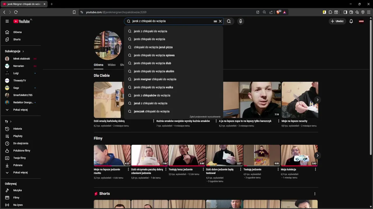Open the channel profile picture
The width and height of the screenshot is (373, 209).
pyautogui.click(x=108, y=45)
